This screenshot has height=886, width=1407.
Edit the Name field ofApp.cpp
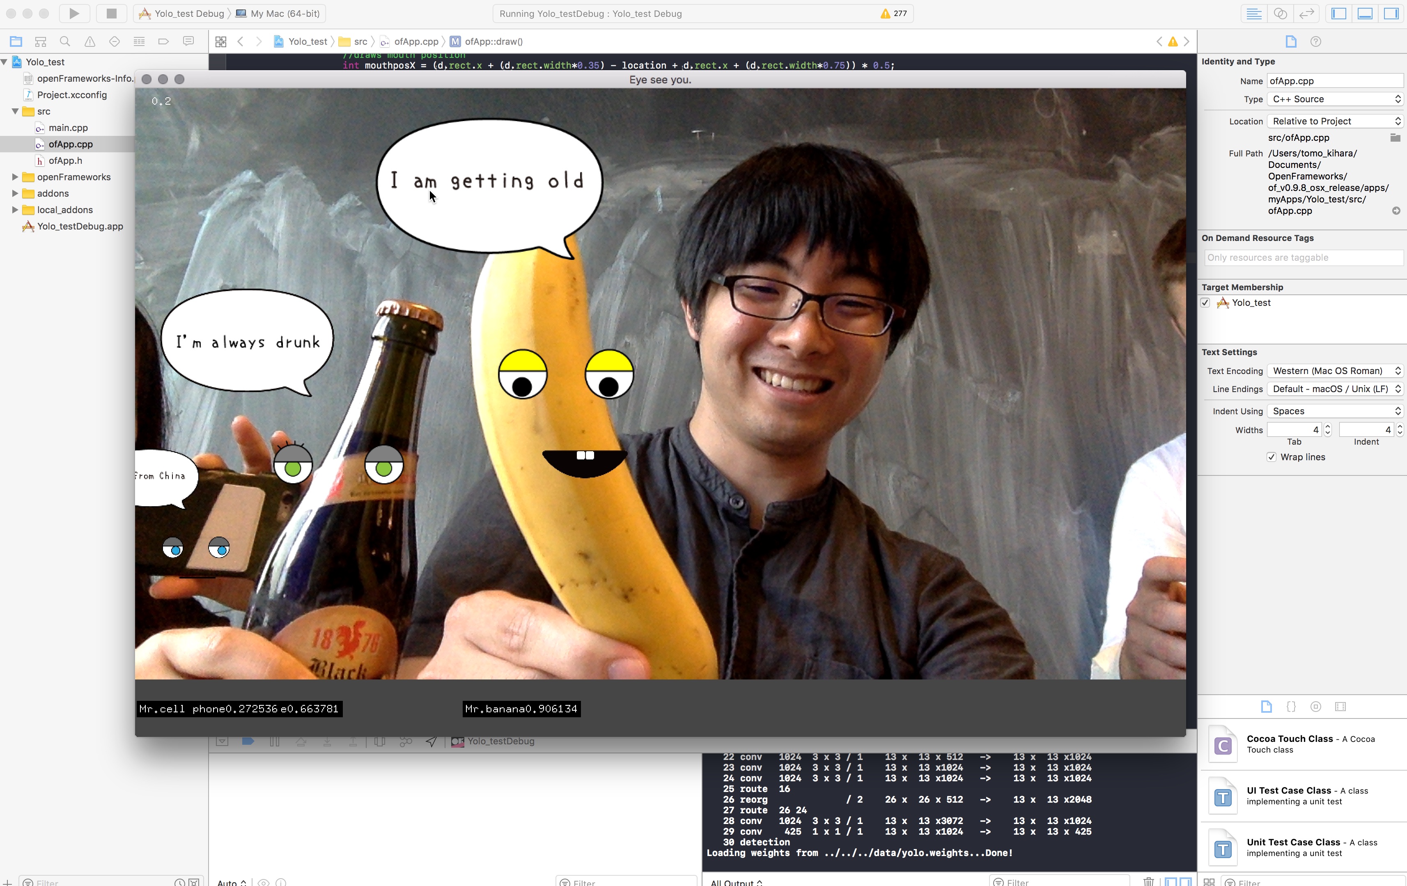pyautogui.click(x=1335, y=80)
